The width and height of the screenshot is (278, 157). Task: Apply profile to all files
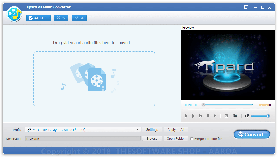pyautogui.click(x=176, y=129)
